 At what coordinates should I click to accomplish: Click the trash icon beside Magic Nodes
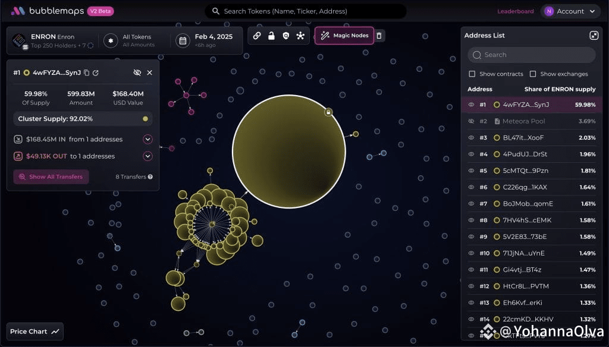[x=379, y=36]
